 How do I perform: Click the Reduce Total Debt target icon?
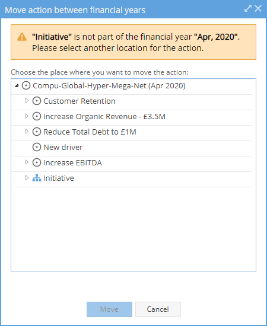(x=37, y=132)
